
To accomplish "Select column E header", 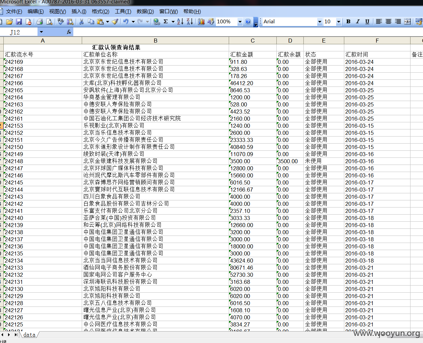I will [x=324, y=41].
